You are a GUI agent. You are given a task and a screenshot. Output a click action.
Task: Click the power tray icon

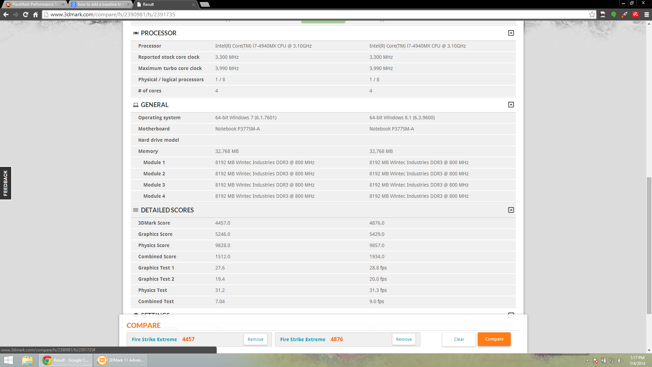[x=603, y=361]
